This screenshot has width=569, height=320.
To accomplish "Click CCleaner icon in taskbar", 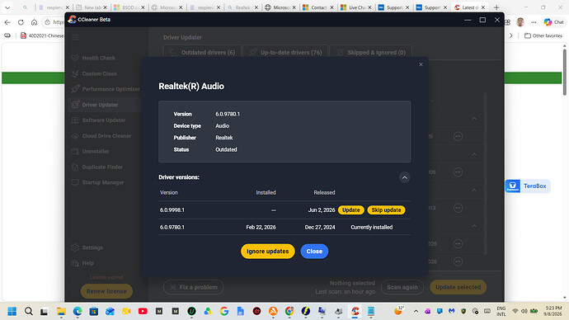I will (x=355, y=311).
